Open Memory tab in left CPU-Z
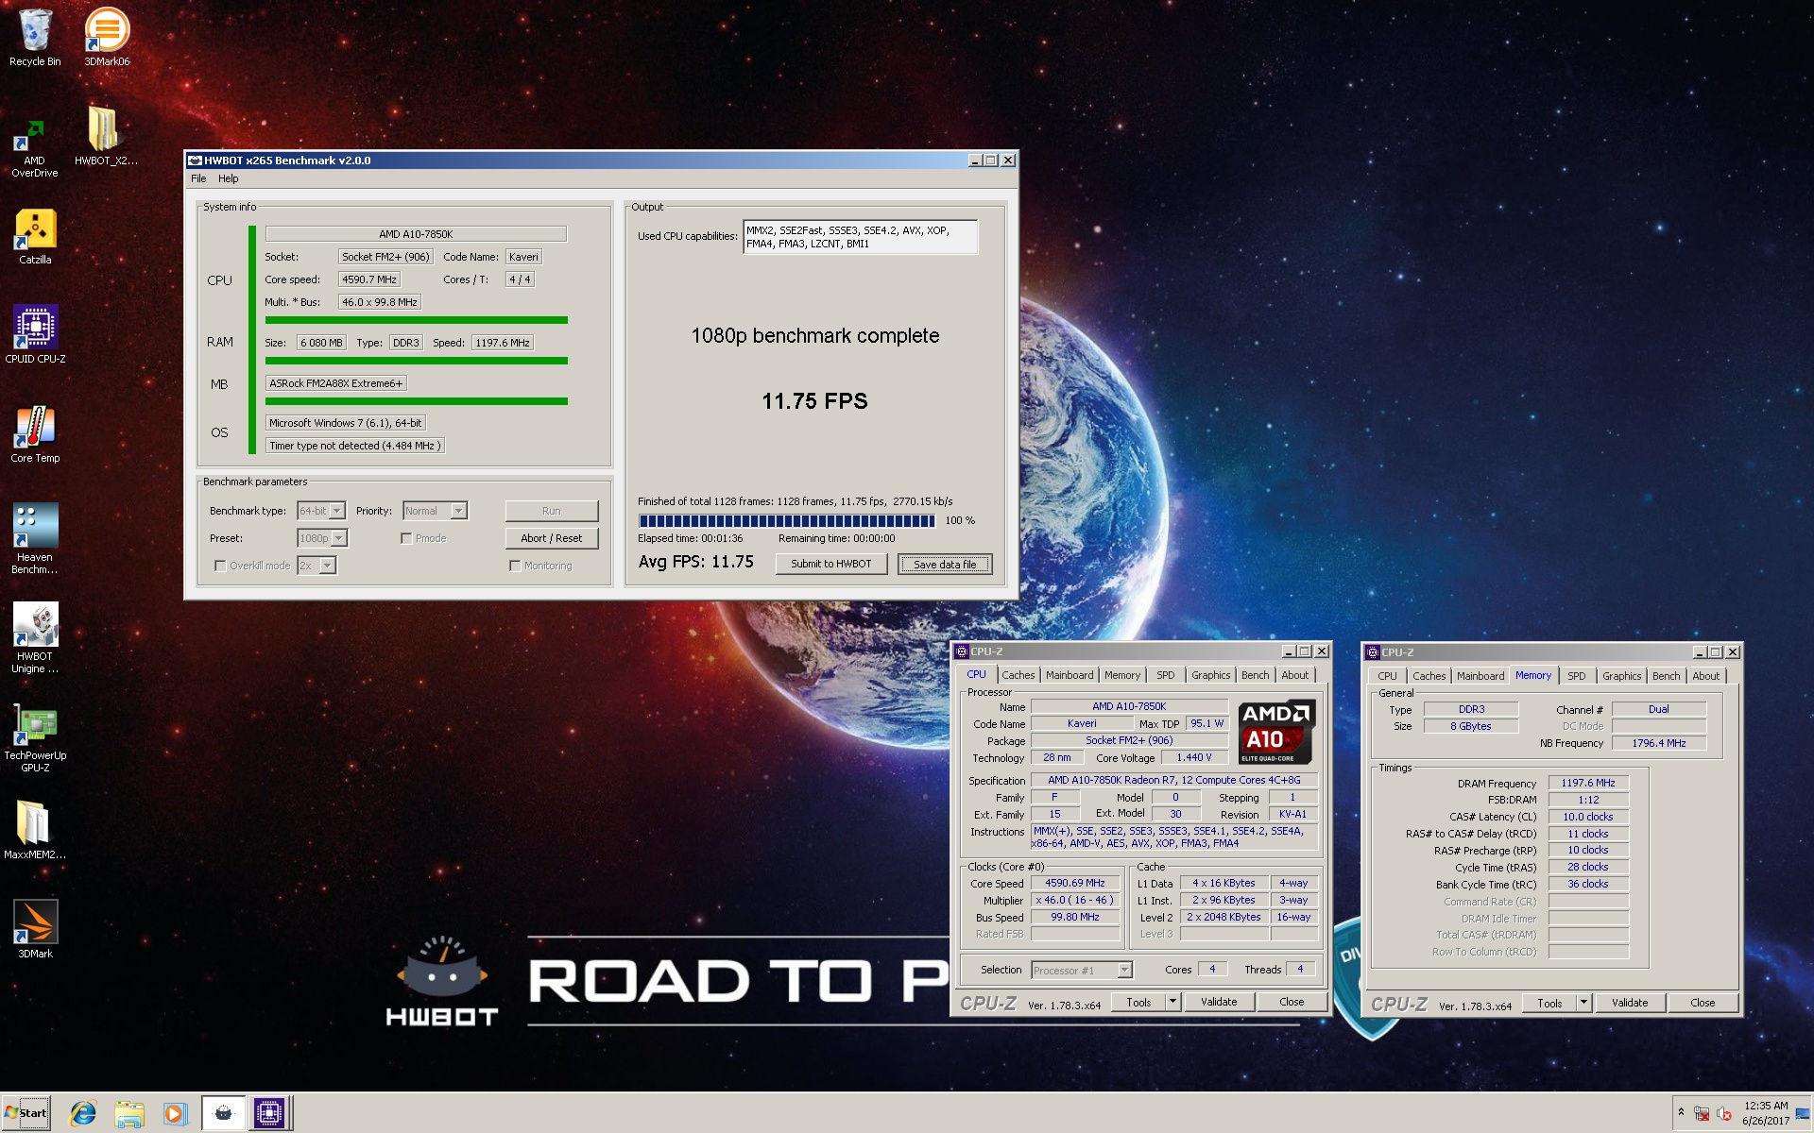 1122,675
